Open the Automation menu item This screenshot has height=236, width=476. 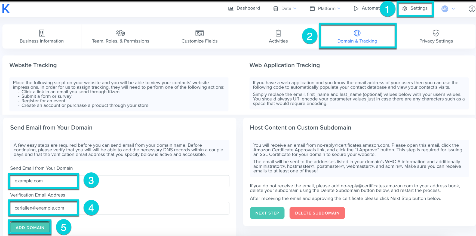(367, 8)
